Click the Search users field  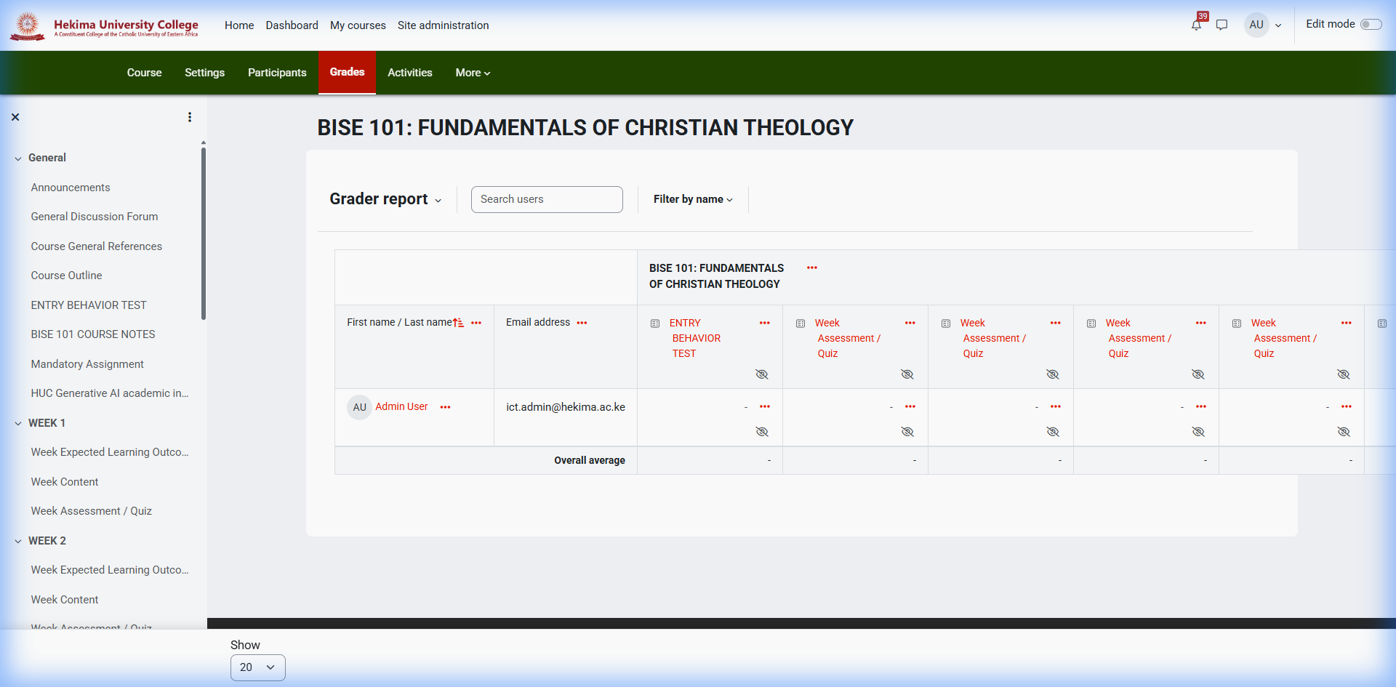(x=547, y=199)
